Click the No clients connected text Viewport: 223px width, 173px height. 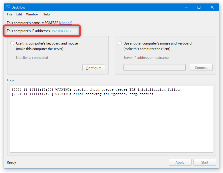pyautogui.click(x=32, y=58)
